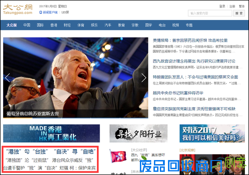Screen dimensions: 249x175
Task: Click the 搜索 button
Action: click(239, 13)
